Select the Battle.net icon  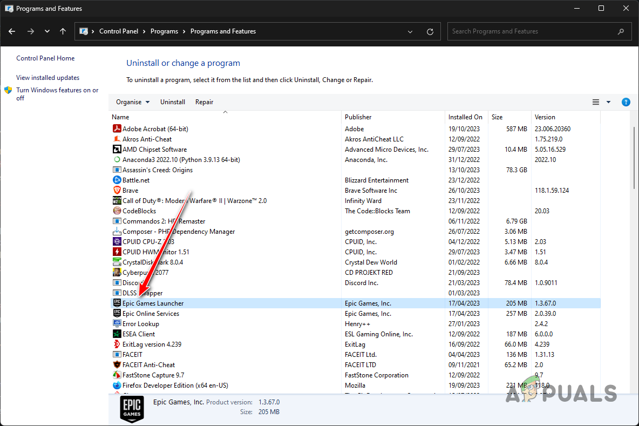117,180
